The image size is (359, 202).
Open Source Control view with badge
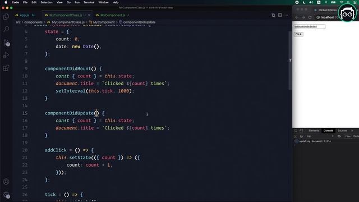tap(6, 43)
